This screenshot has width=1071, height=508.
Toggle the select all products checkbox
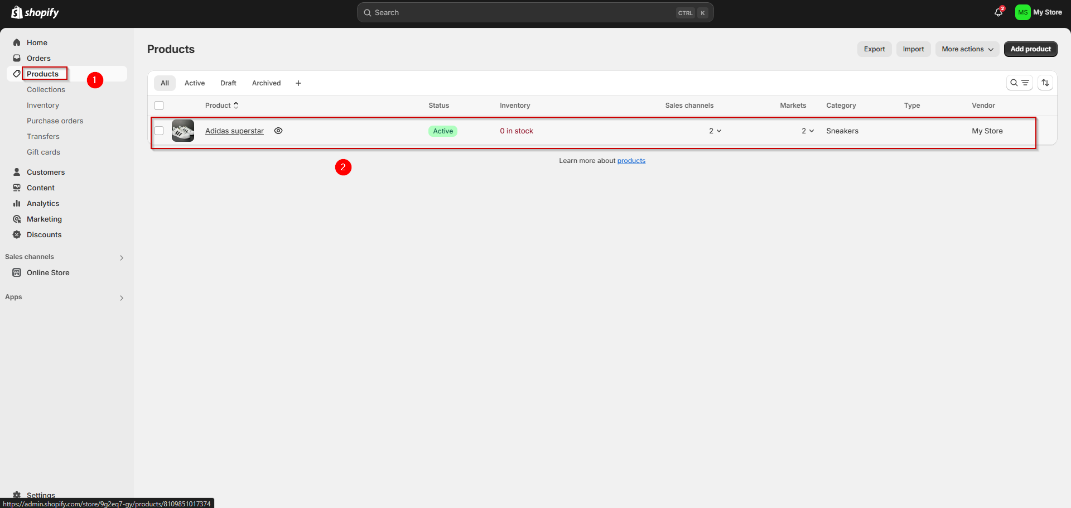(159, 106)
